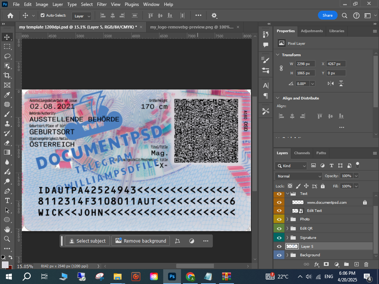This screenshot has width=379, height=284.
Task: Toggle Layer 5 visibility eye
Action: pos(279,247)
